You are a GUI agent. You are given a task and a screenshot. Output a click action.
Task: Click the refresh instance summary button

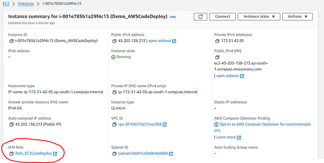pos(200,17)
